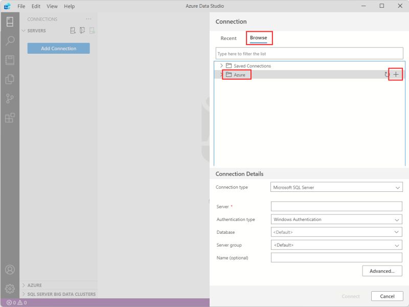This screenshot has height=307, width=409.
Task: Add an Azure account with the plus icon
Action: pyautogui.click(x=396, y=74)
